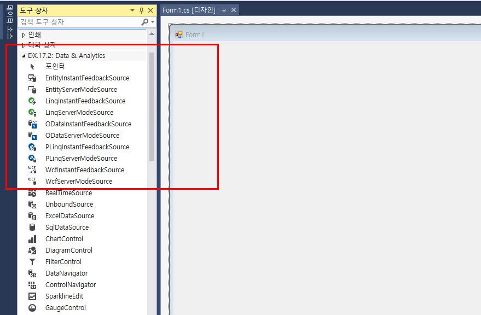
Task: Click the WcfInstantFeedbackSource icon
Action: point(32,170)
